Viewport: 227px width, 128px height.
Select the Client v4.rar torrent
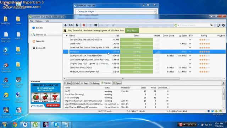[x=144, y=44]
